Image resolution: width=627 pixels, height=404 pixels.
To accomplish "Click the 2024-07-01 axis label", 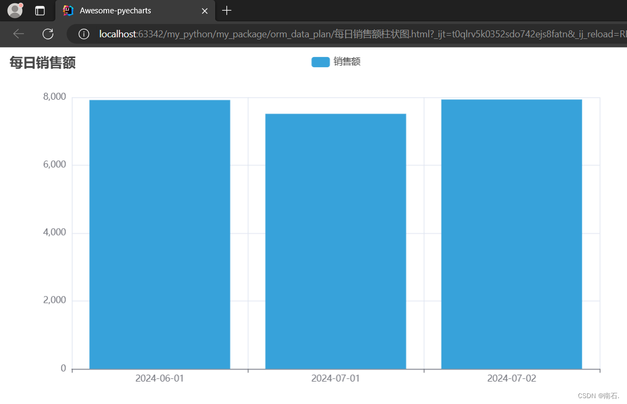I will pos(336,378).
